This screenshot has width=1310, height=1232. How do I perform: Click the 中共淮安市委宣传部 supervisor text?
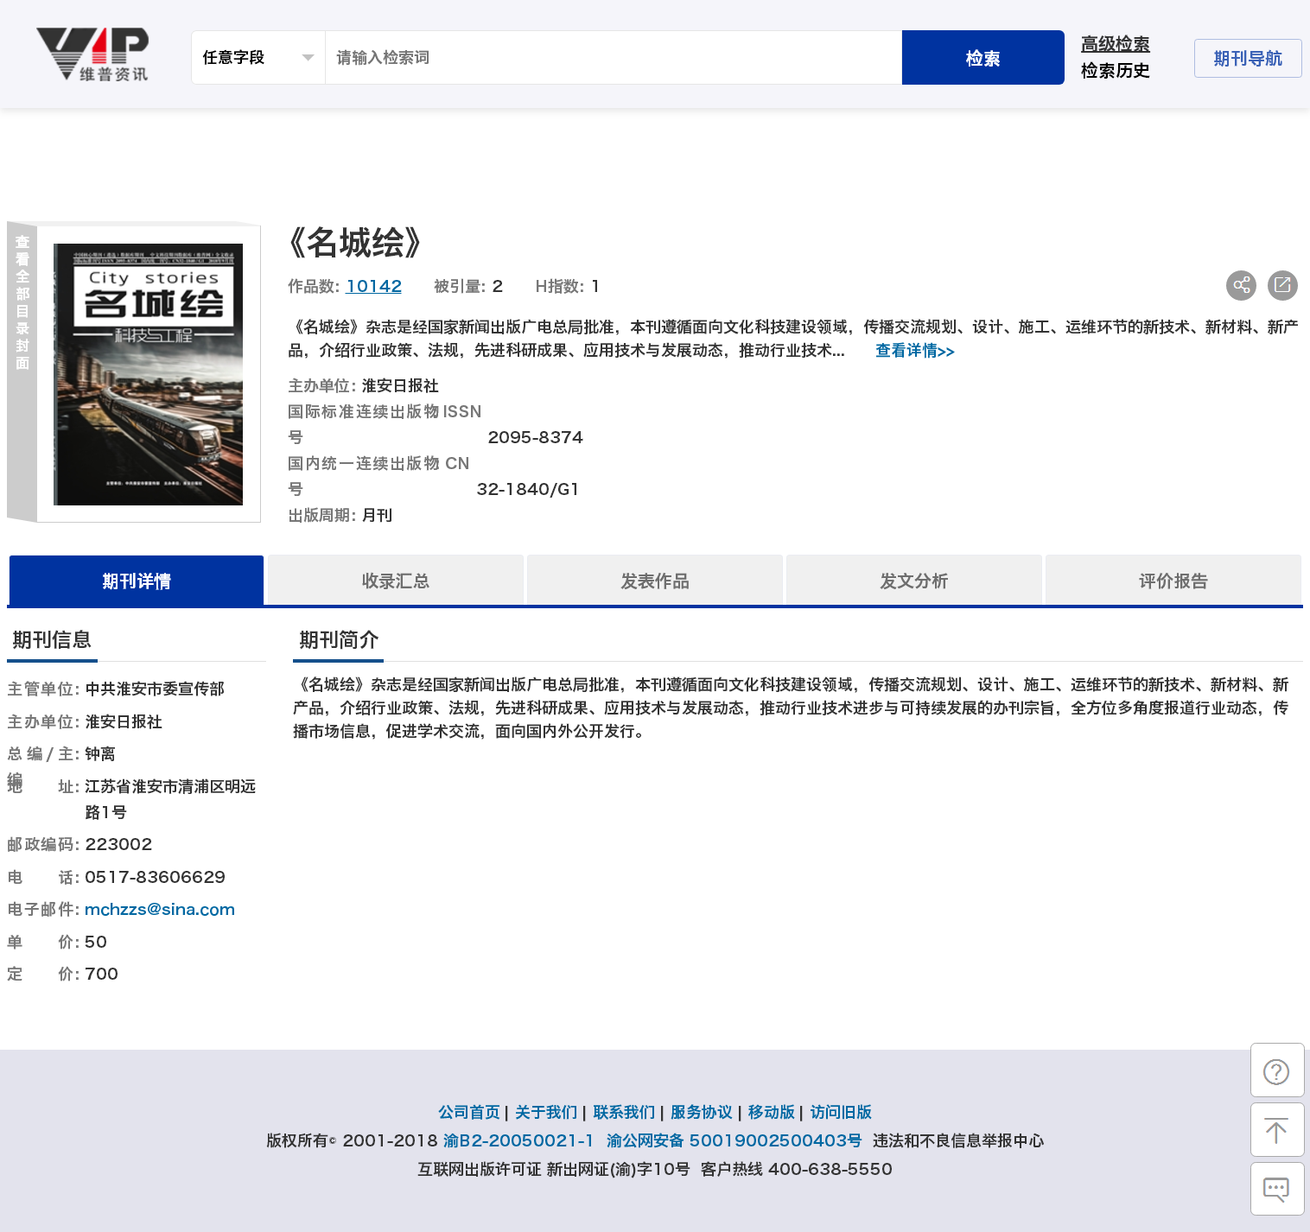(155, 689)
